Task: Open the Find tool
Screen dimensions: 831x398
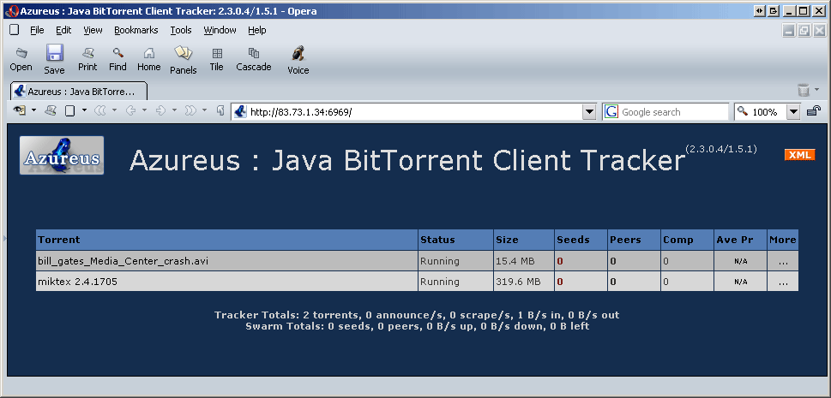Action: tap(117, 59)
